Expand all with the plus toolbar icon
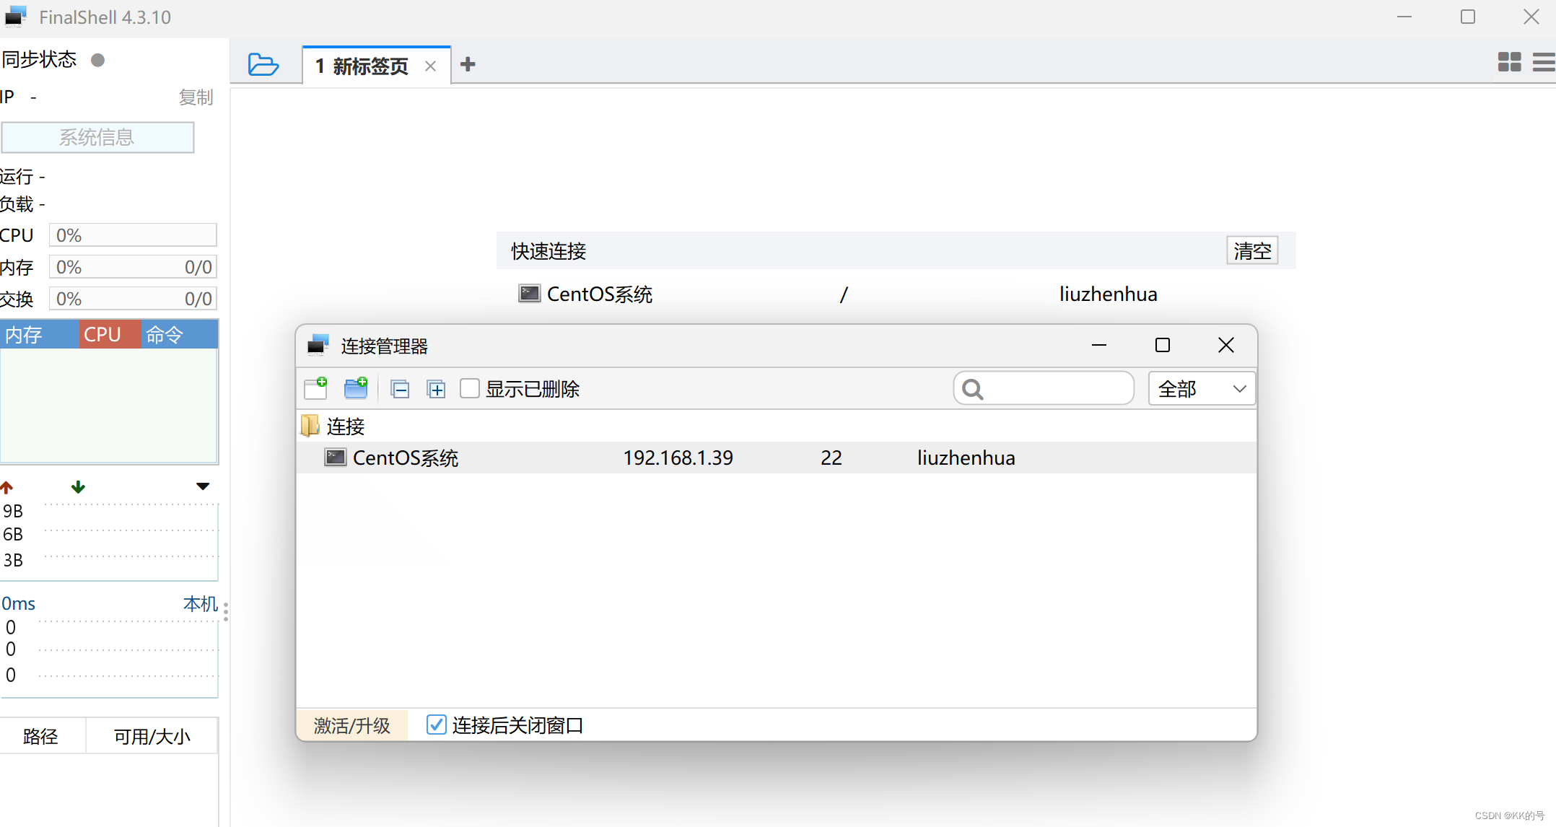The image size is (1556, 827). [x=436, y=390]
